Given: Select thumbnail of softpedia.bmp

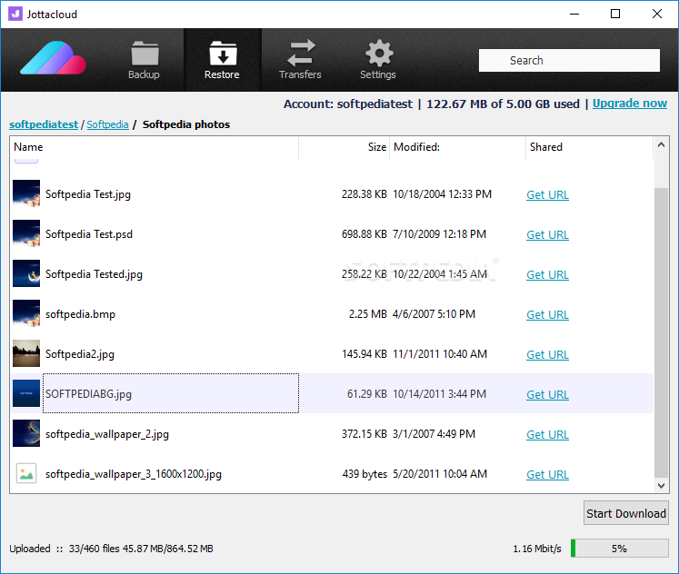Looking at the screenshot, I should click(x=26, y=313).
